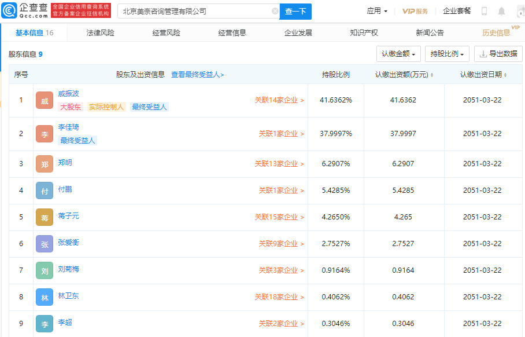Click the 导出数据 export button

(x=498, y=54)
